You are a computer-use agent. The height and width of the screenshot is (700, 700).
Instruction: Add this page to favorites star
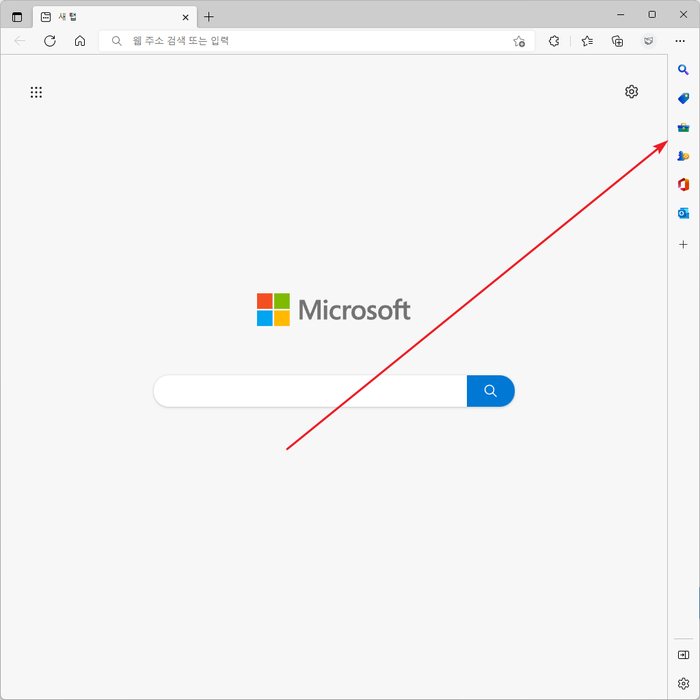coord(519,41)
